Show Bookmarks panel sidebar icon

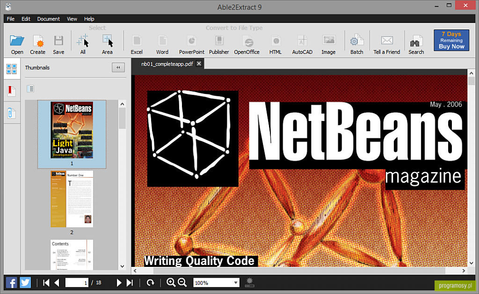click(11, 91)
